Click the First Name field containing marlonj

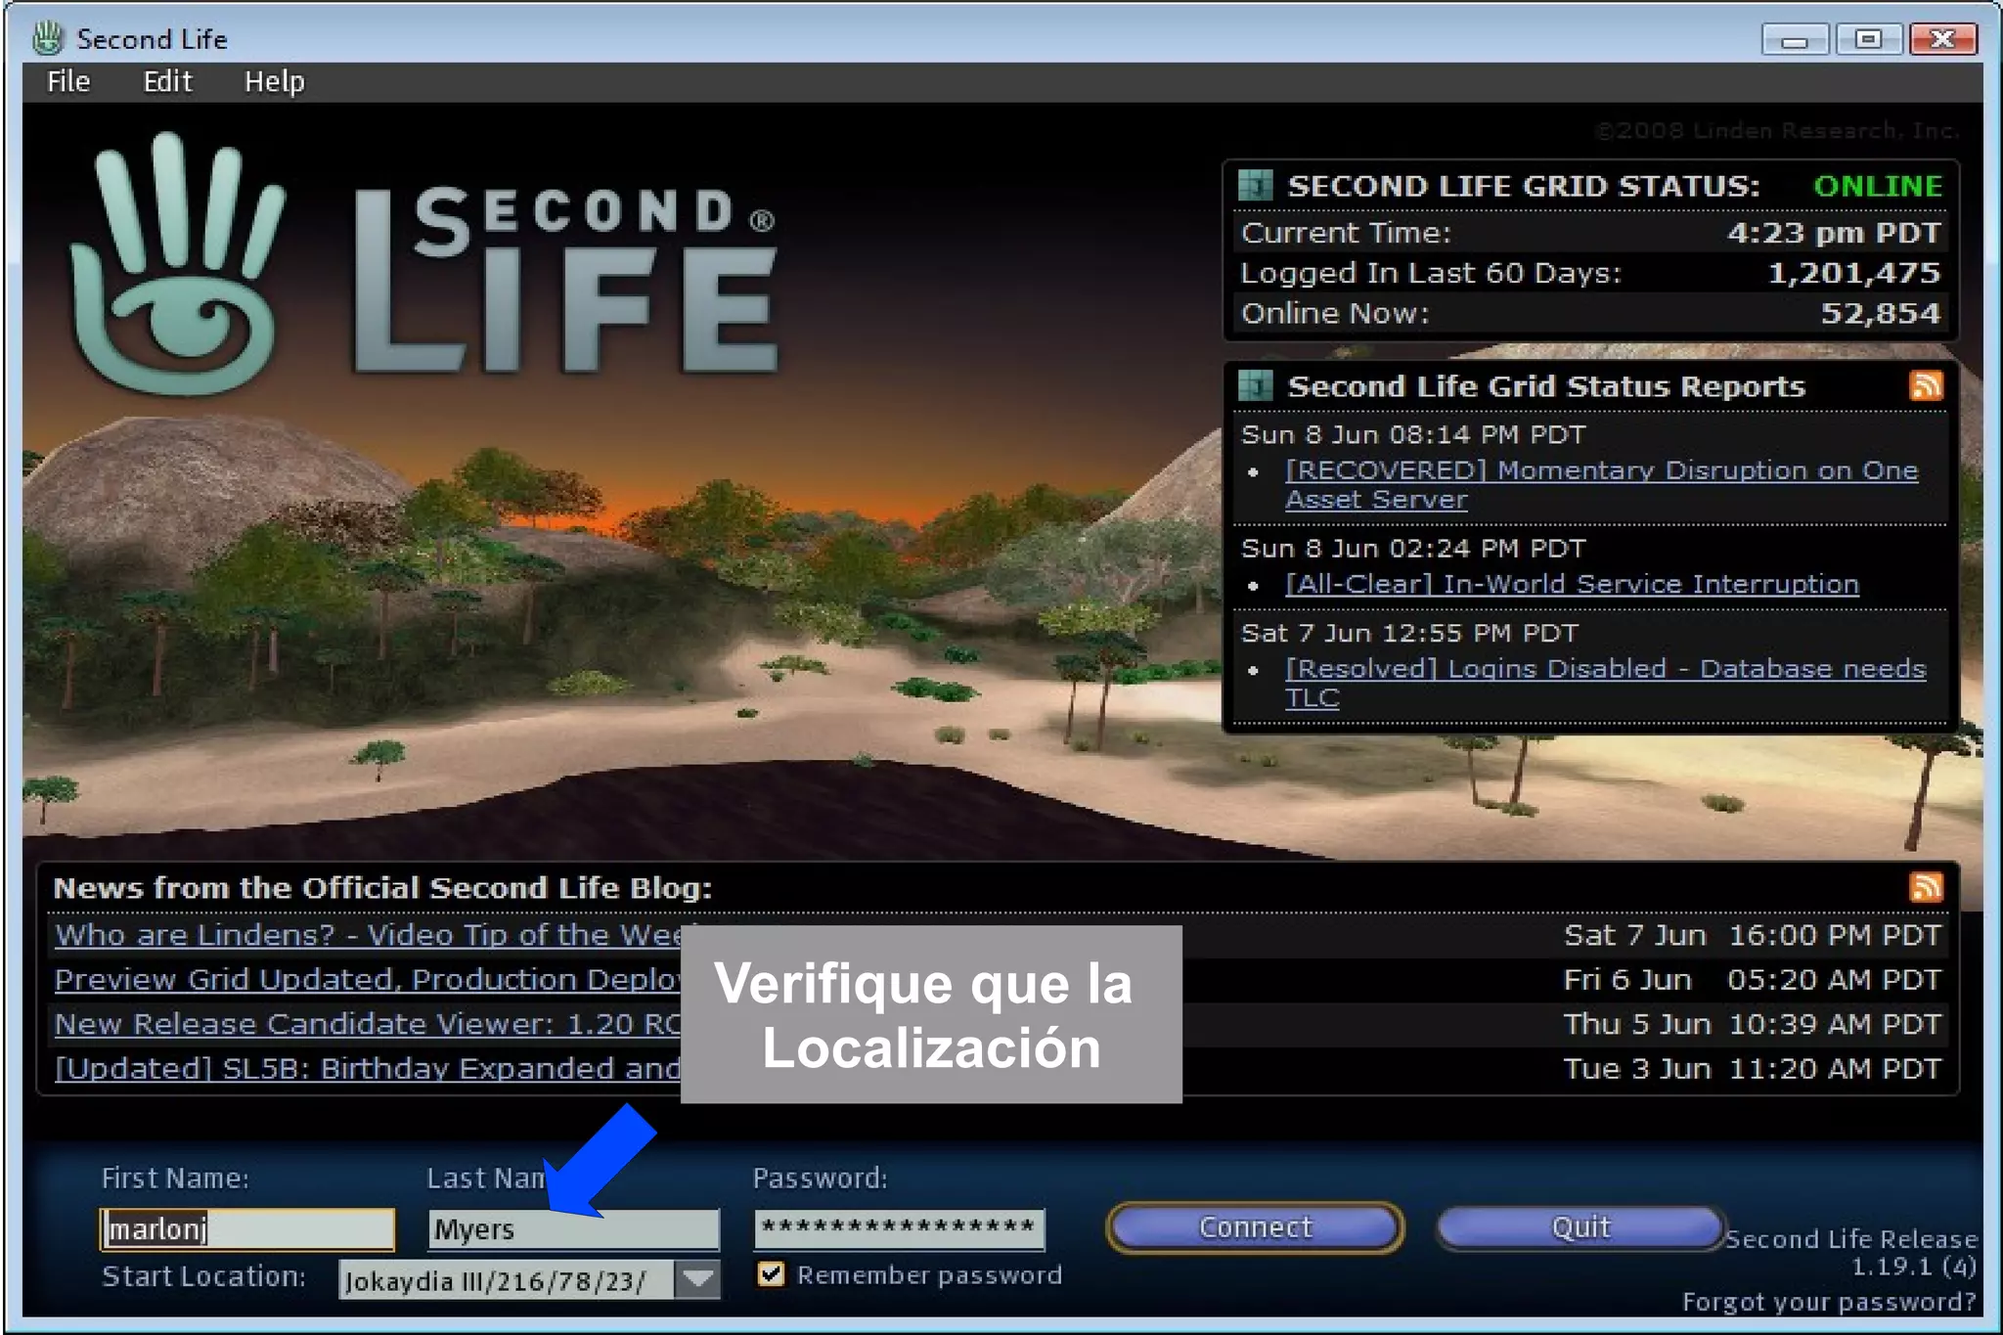248,1229
